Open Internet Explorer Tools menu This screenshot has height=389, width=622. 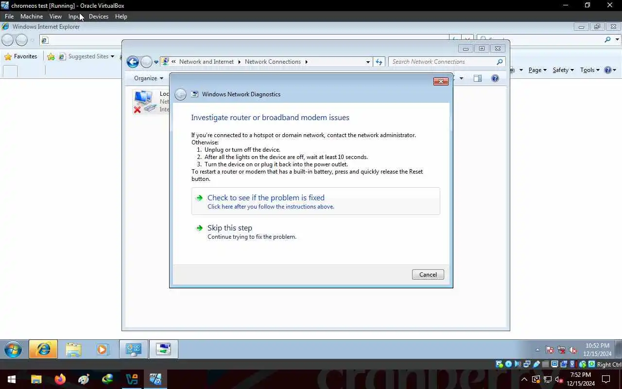click(x=590, y=70)
